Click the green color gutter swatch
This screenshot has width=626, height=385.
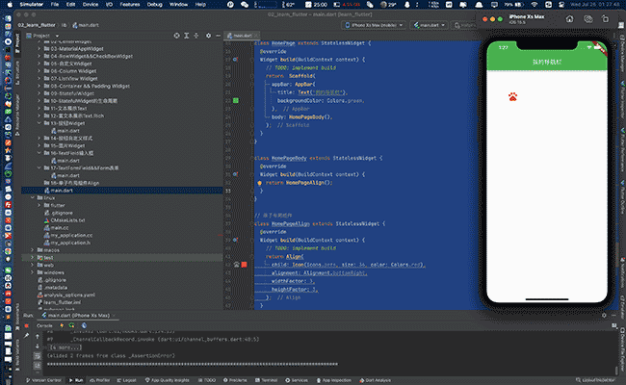(236, 100)
